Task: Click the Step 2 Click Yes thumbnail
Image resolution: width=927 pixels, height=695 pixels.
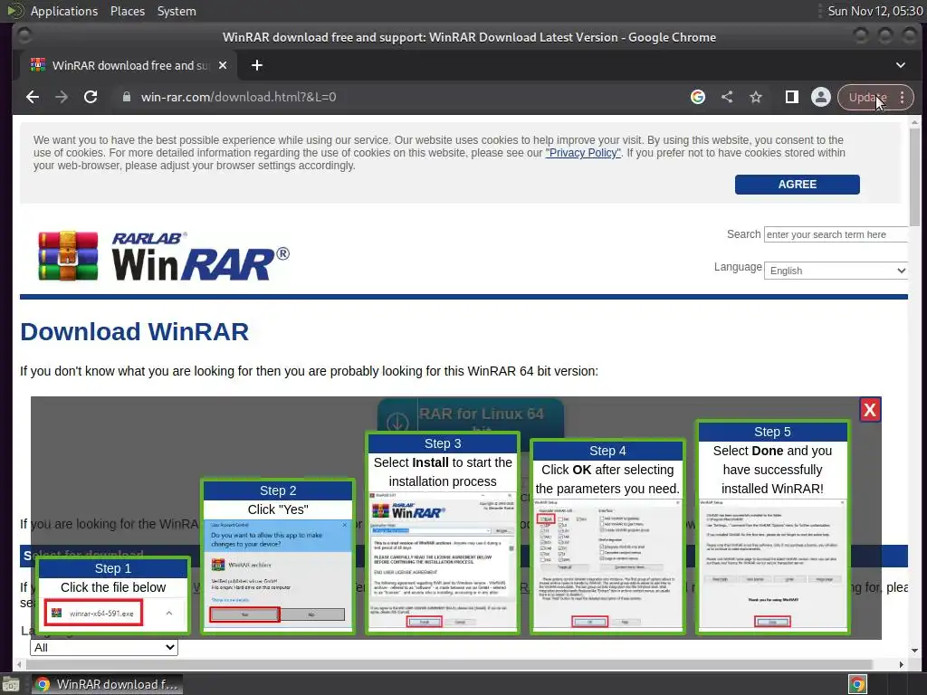Action: [278, 557]
